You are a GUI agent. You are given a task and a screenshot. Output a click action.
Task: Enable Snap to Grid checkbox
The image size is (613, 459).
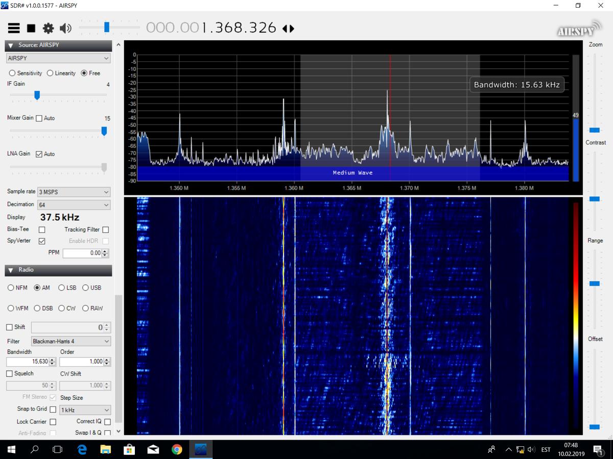click(x=53, y=410)
